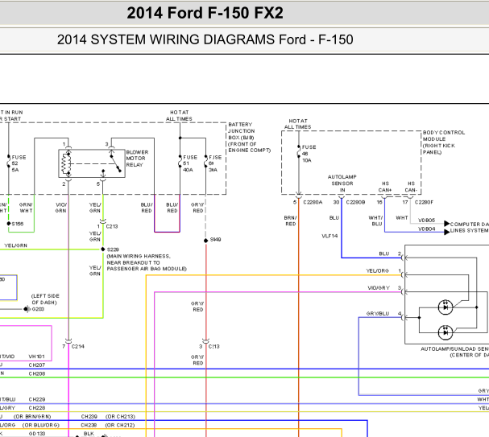
Task: Select the C214 connector label
Action: click(x=77, y=346)
